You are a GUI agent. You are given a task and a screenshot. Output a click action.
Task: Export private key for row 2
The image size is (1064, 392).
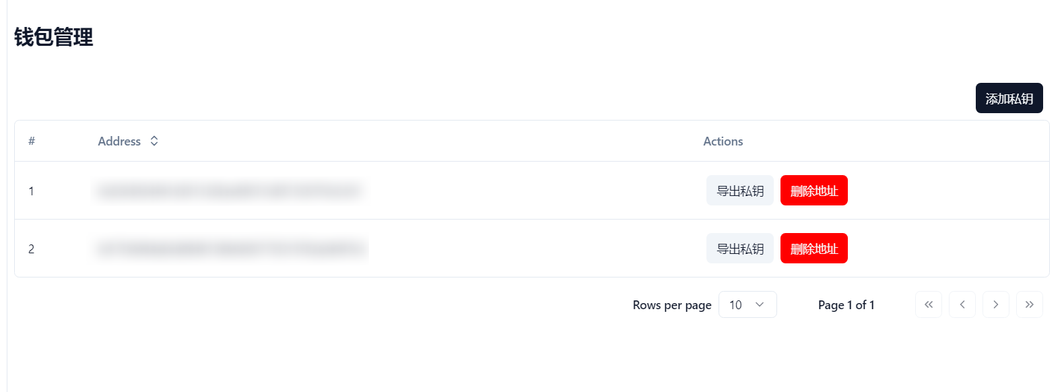tap(740, 249)
